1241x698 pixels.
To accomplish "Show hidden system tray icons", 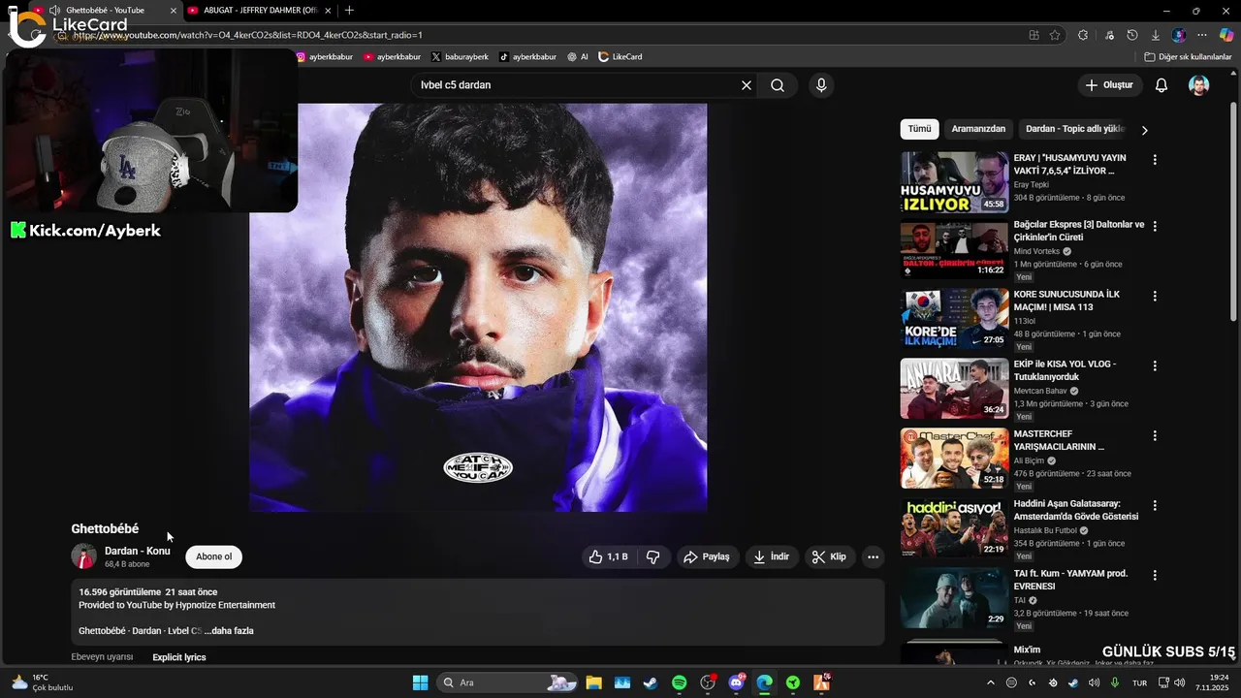I will [x=990, y=682].
